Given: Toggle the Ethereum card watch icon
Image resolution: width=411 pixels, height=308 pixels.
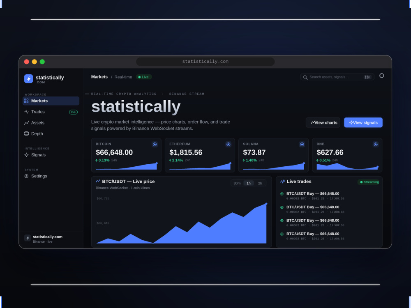Looking at the screenshot, I should 228,144.
